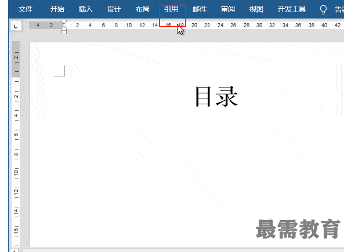Image resolution: width=344 pixels, height=252 pixels.
Task: Click the left indent square marker on ruler
Action: [64, 32]
